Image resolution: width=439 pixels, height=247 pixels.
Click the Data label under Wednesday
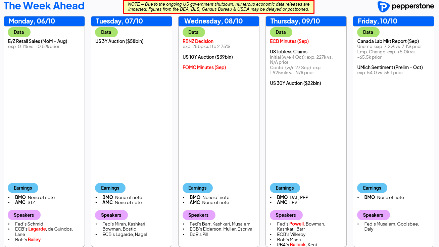click(194, 32)
